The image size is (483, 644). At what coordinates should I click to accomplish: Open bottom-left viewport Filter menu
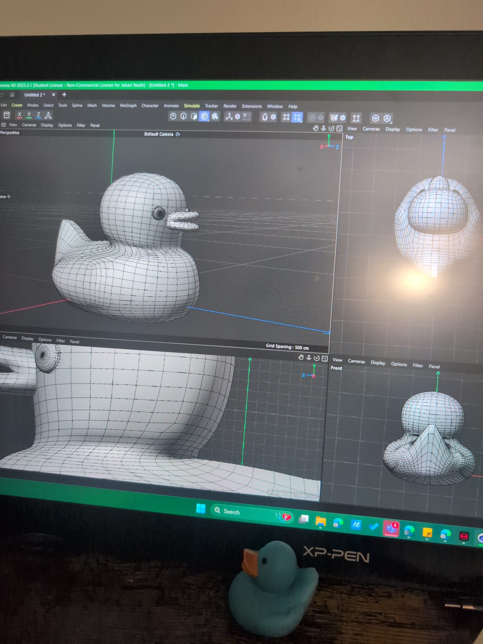click(x=61, y=341)
